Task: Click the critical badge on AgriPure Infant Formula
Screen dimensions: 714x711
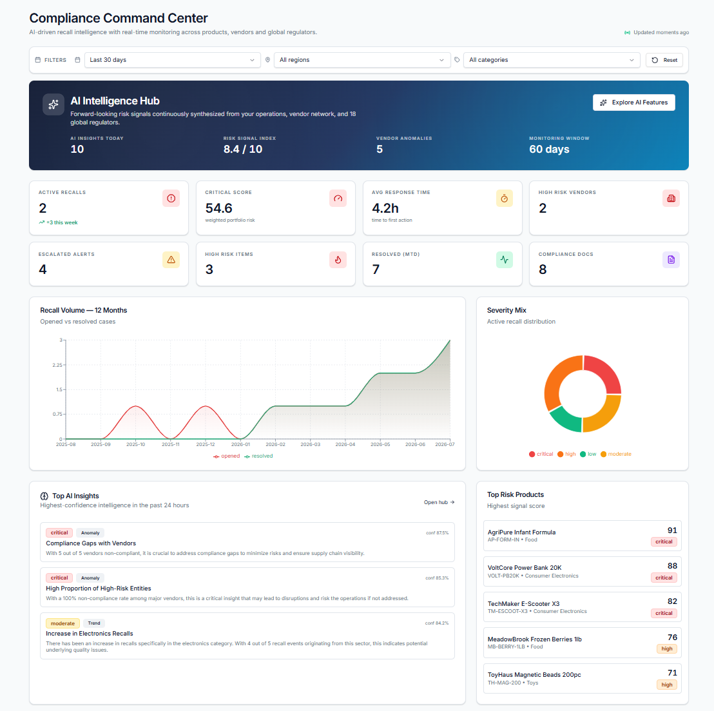Action: (x=664, y=541)
